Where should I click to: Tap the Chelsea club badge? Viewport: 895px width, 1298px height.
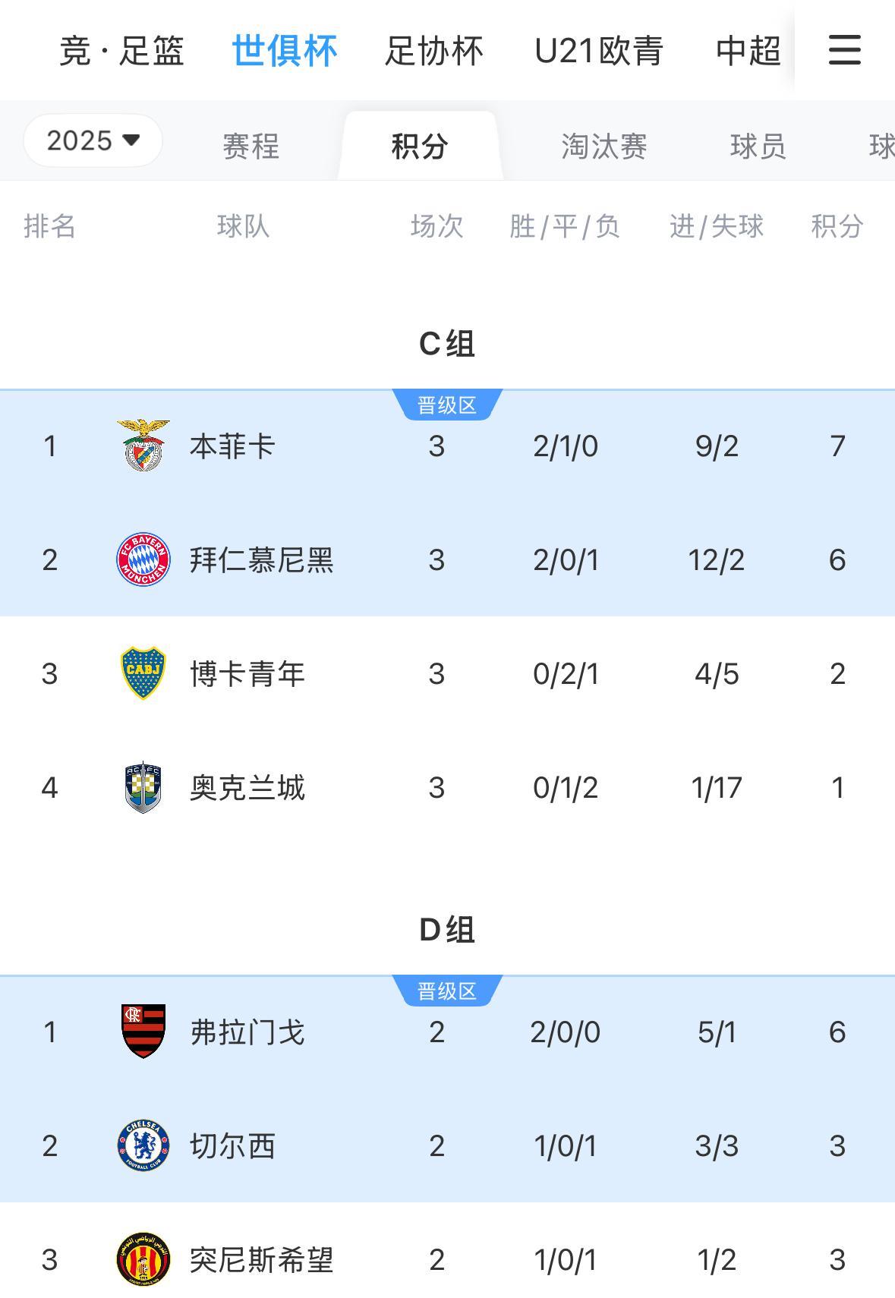pyautogui.click(x=143, y=1145)
